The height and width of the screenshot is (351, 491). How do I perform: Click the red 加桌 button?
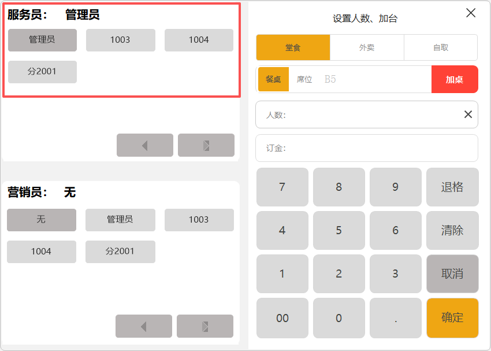pyautogui.click(x=455, y=79)
